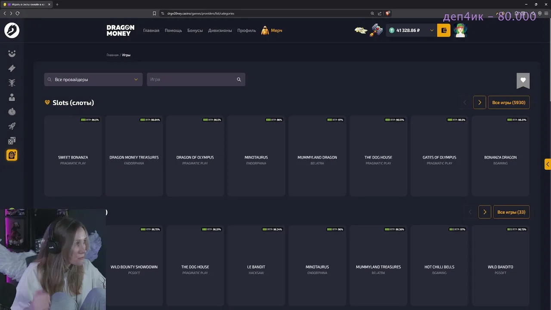Open the dragon logo home icon in sidebar
551x310 pixels.
pos(12,31)
